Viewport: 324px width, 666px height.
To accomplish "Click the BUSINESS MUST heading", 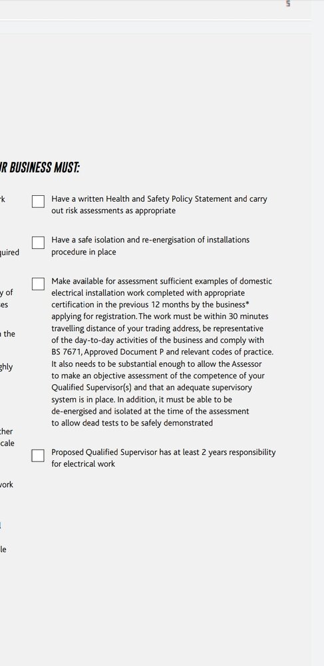I will 39,168.
